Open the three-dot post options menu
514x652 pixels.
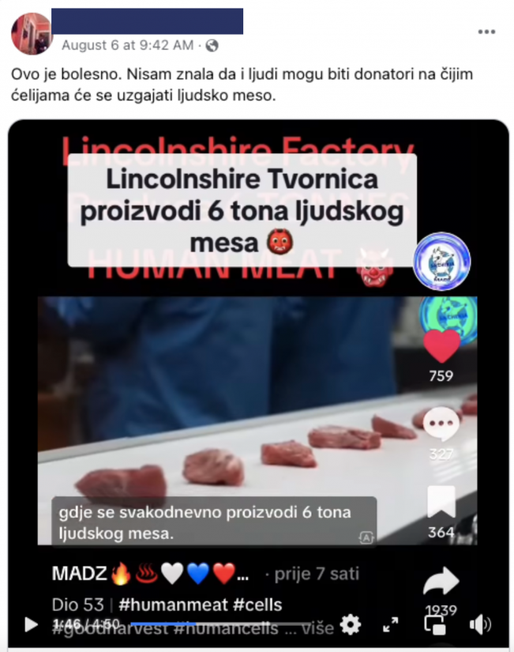486,32
